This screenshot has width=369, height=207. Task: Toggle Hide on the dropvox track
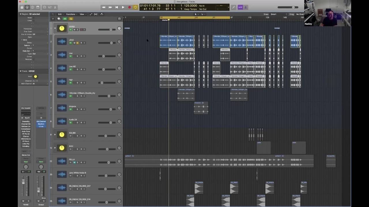click(70, 109)
